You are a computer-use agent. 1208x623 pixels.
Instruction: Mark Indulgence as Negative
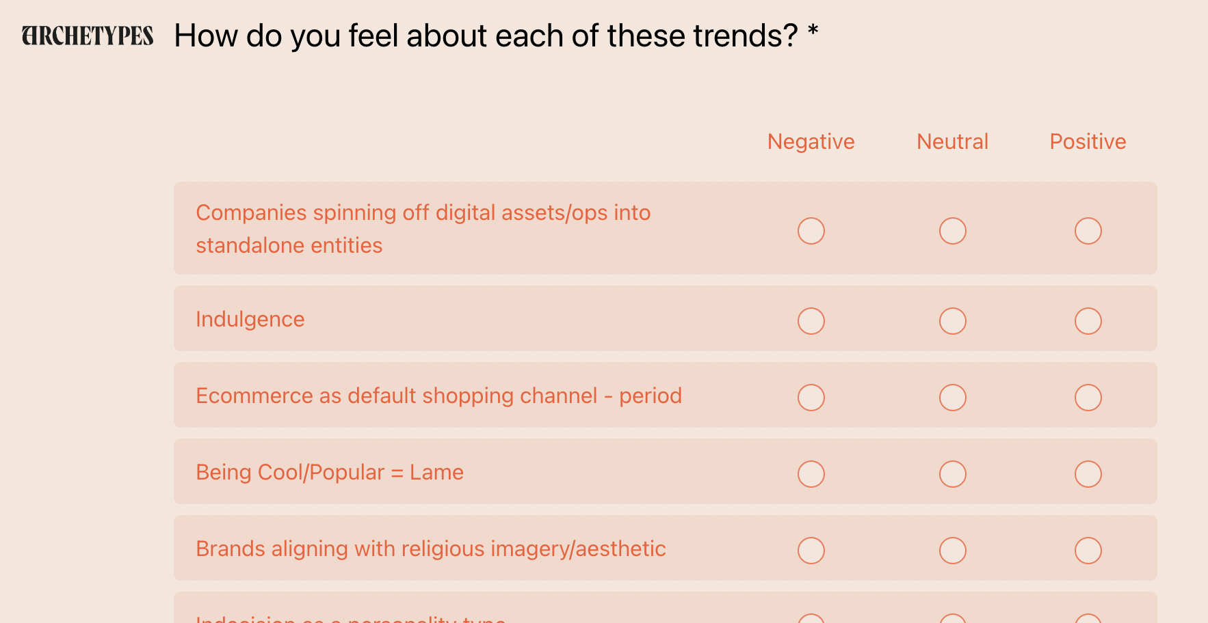click(811, 321)
